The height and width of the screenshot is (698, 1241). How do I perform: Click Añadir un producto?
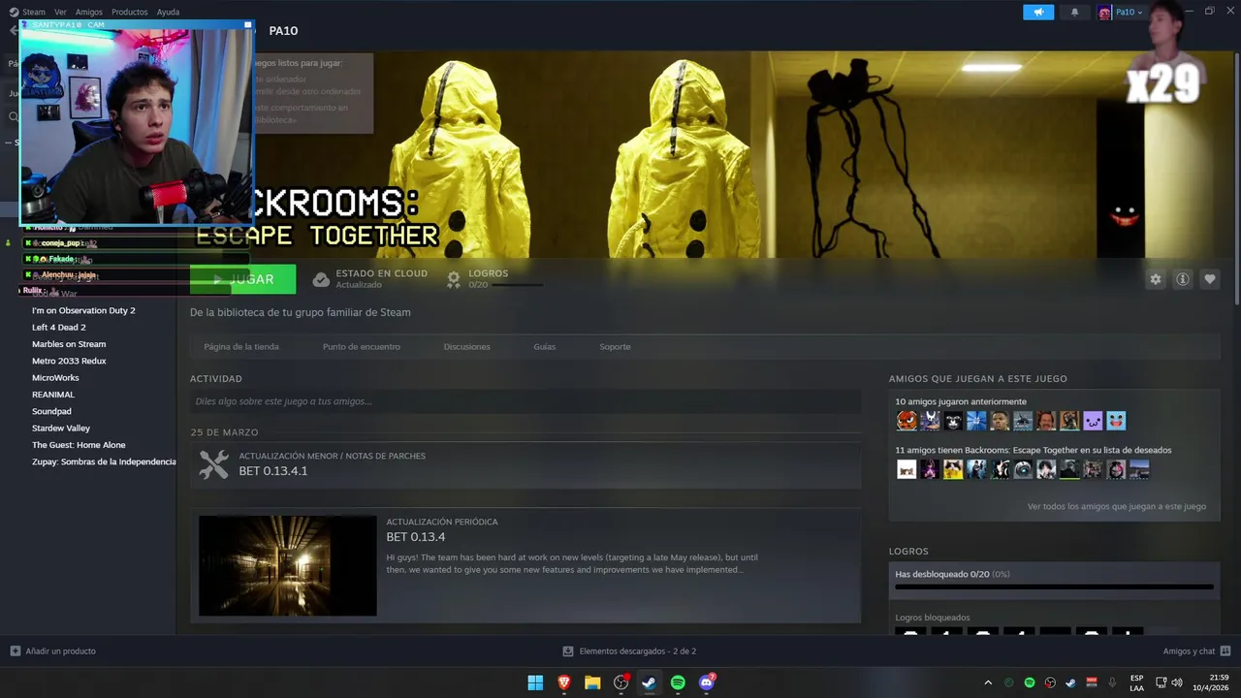pyautogui.click(x=53, y=651)
